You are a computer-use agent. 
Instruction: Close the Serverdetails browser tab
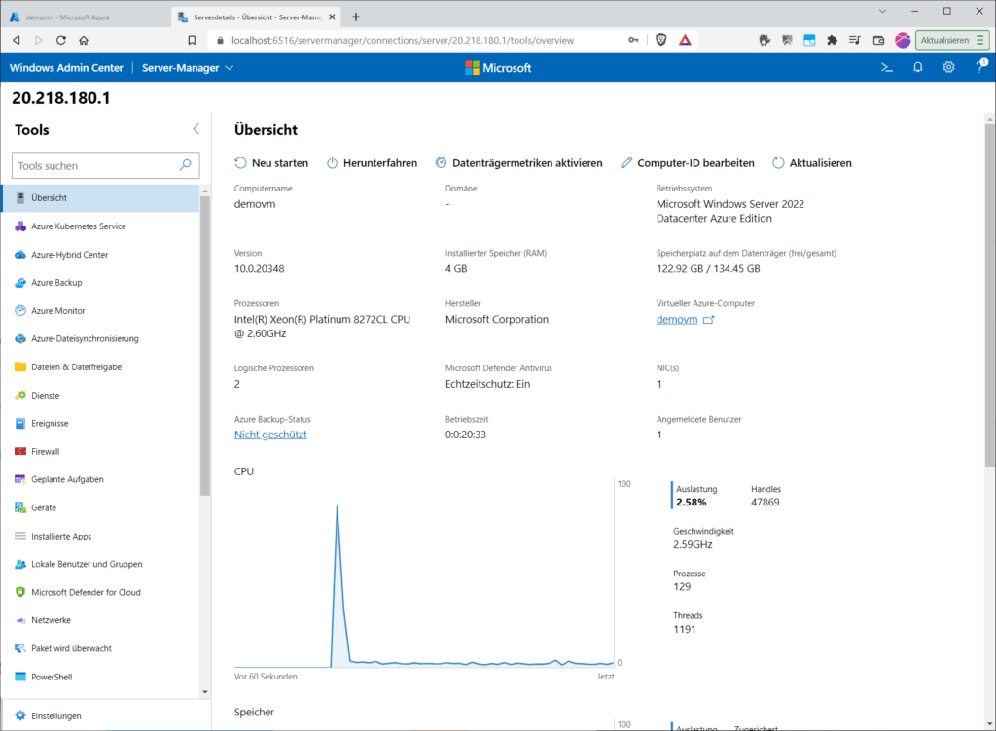click(332, 17)
